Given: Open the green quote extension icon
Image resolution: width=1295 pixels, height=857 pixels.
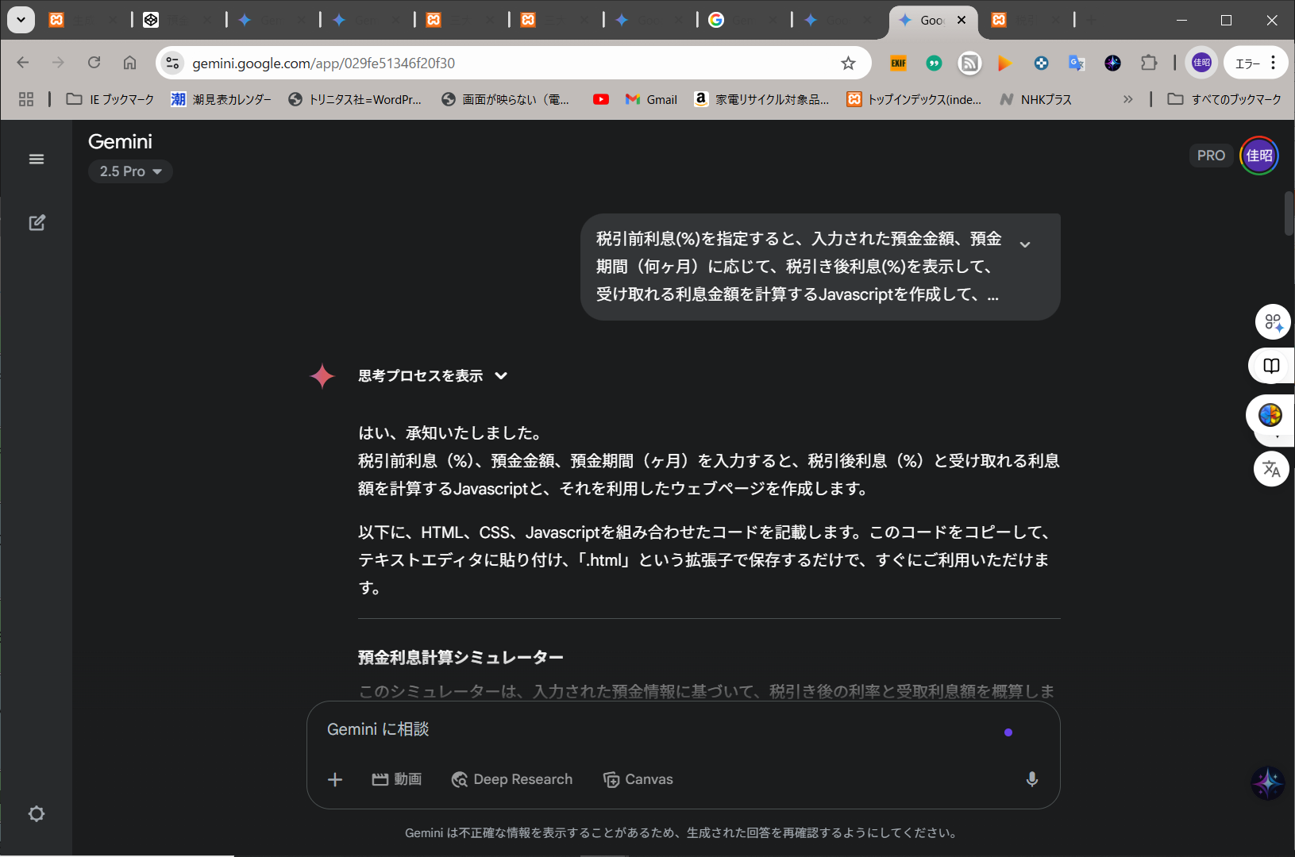Looking at the screenshot, I should pyautogui.click(x=935, y=63).
